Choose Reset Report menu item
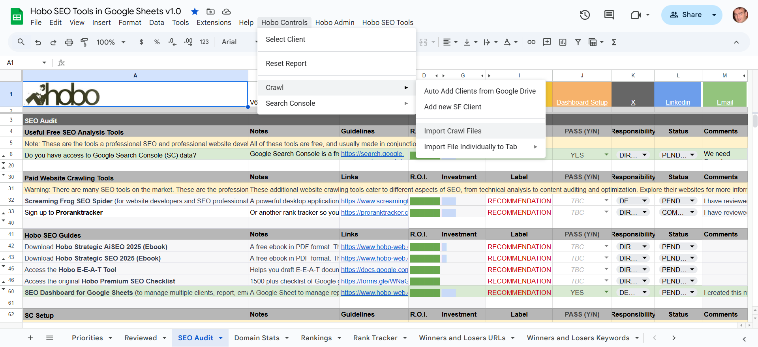This screenshot has width=758, height=347. click(x=336, y=64)
